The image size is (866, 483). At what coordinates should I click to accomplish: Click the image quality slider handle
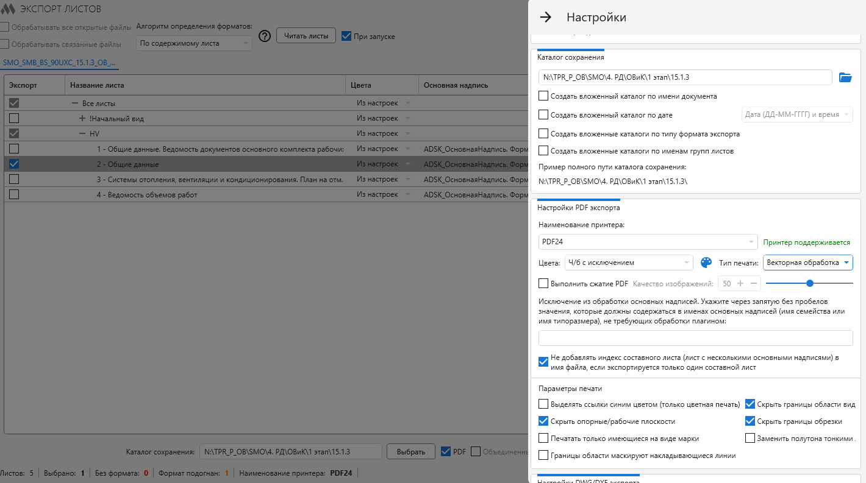pos(810,283)
